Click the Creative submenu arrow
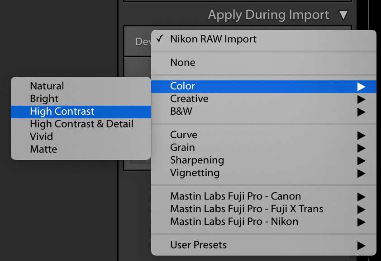Screen dimensions: 381x261 click(360, 98)
